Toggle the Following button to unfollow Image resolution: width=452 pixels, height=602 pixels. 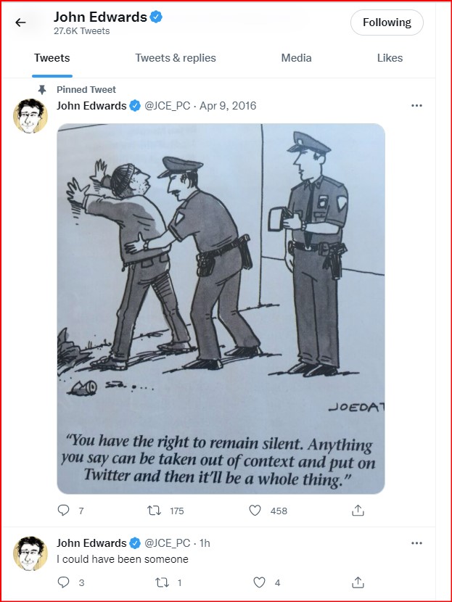tap(387, 22)
